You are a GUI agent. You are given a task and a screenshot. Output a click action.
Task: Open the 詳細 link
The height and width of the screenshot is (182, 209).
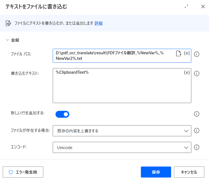point(99,23)
